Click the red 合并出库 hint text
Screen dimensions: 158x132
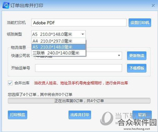point(81,83)
